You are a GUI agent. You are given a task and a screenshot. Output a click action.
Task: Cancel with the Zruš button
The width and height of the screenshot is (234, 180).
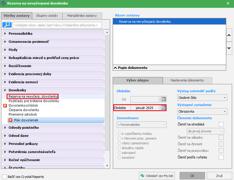pos(219,176)
